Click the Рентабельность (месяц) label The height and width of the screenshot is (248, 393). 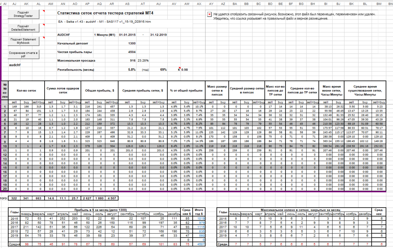pos(76,69)
